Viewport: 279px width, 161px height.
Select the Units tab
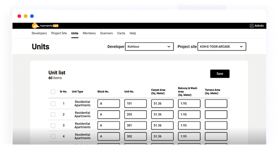pyautogui.click(x=75, y=33)
